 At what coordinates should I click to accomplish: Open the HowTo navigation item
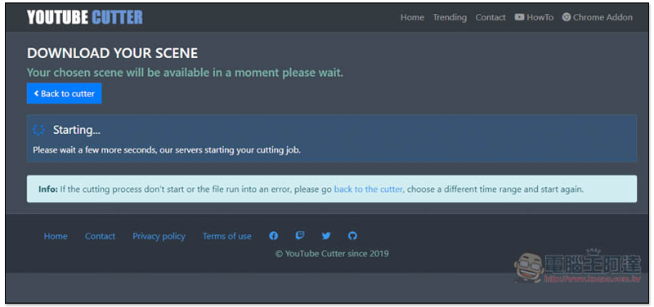pyautogui.click(x=535, y=17)
